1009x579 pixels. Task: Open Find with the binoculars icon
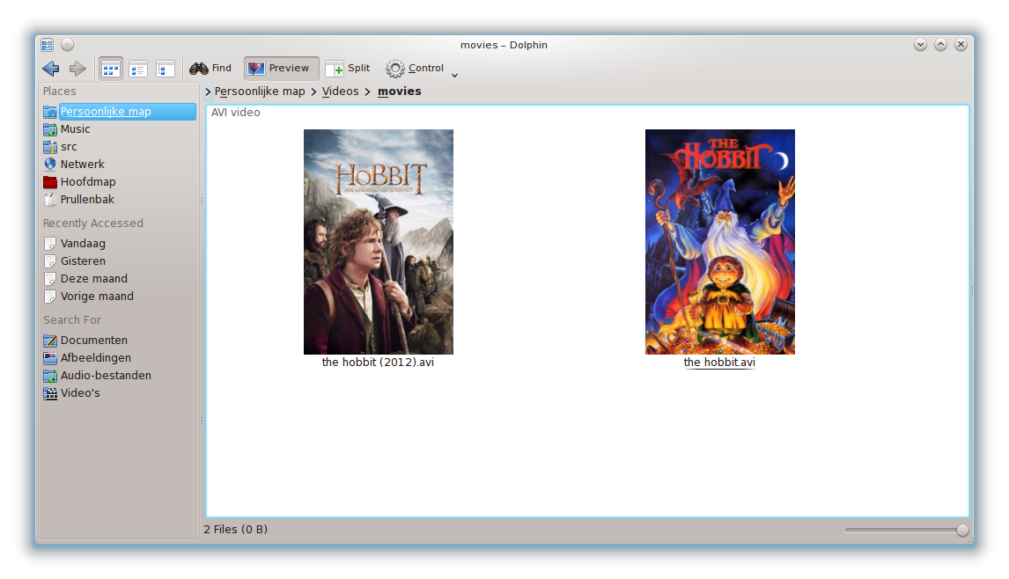tap(210, 68)
